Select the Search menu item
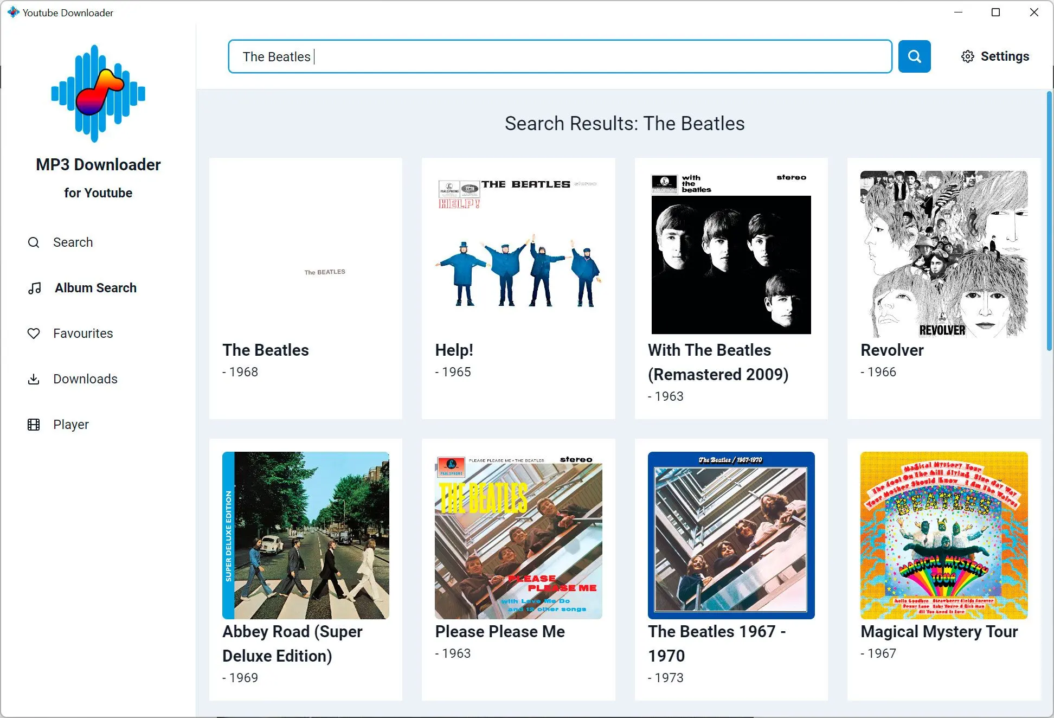 pos(72,242)
